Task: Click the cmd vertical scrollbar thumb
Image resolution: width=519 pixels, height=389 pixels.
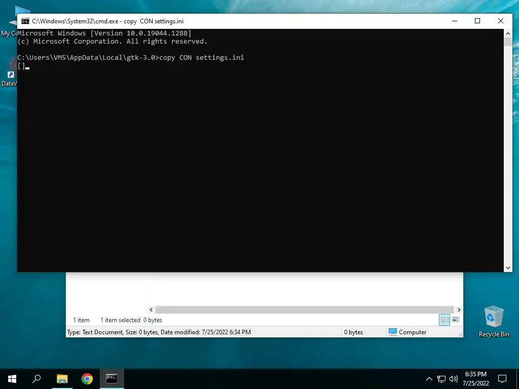Action: [508, 42]
